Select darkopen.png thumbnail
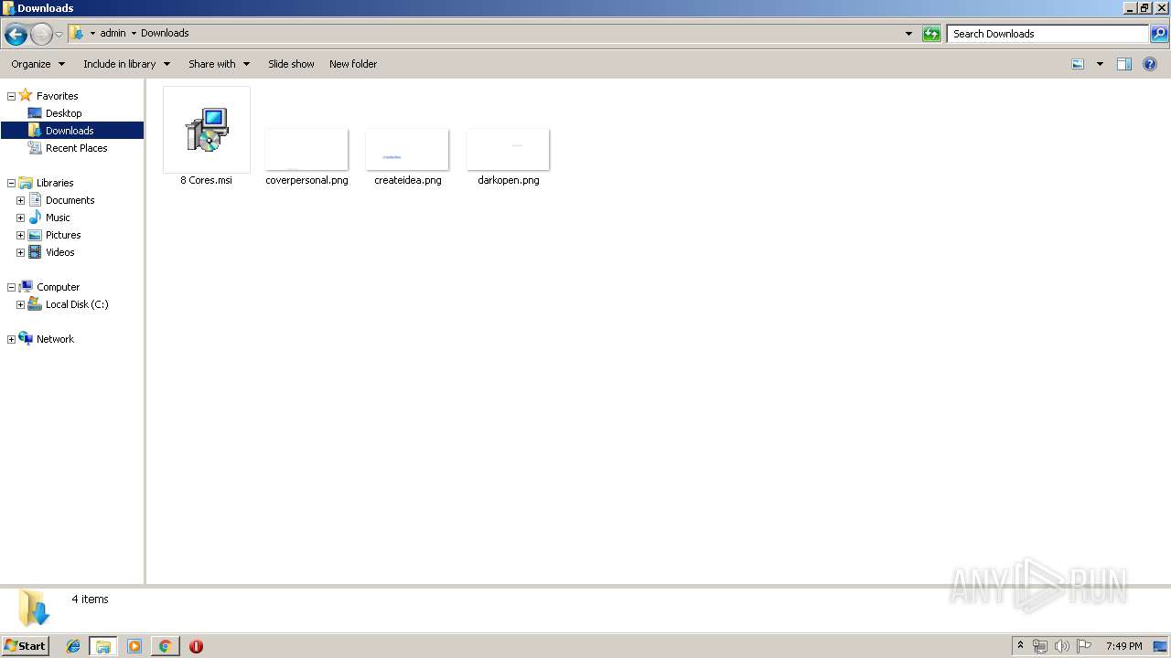 (508, 149)
